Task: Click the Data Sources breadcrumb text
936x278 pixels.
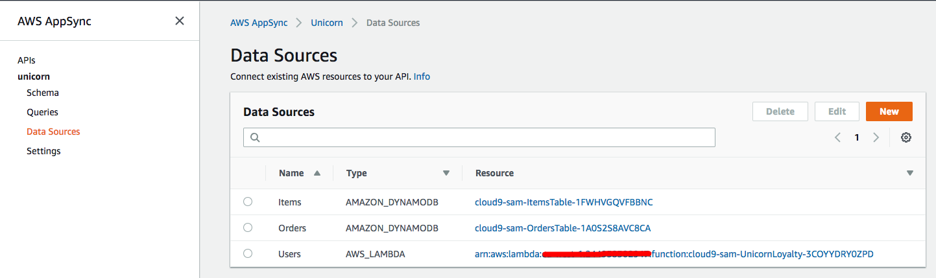Action: tap(393, 23)
